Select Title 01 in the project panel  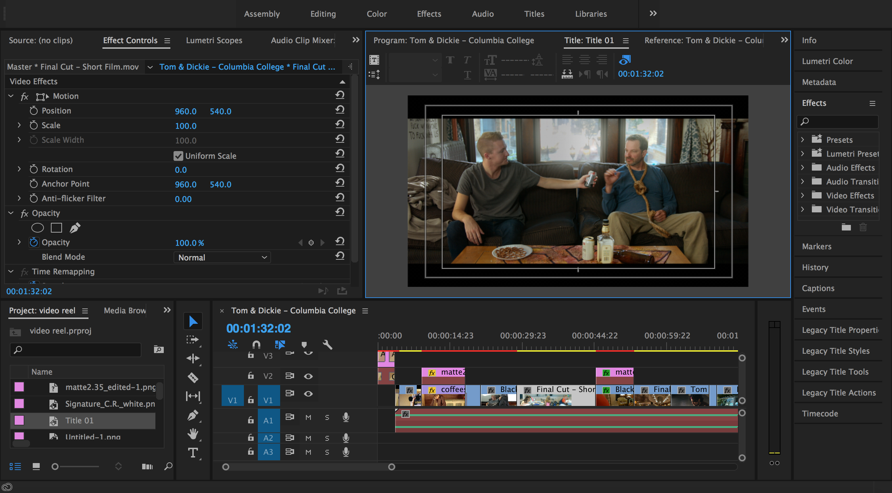point(79,421)
